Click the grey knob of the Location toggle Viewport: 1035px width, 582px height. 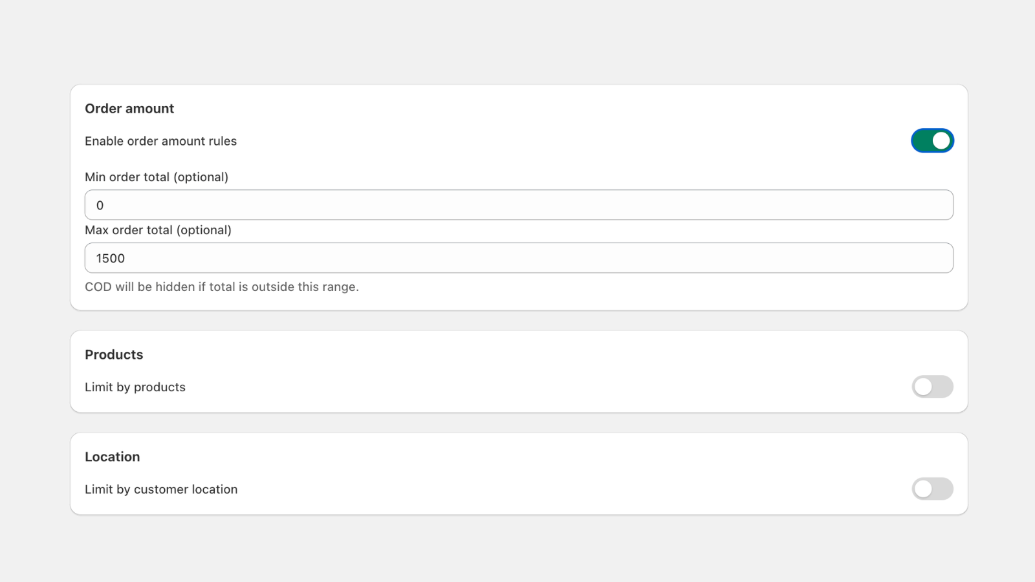coord(923,489)
